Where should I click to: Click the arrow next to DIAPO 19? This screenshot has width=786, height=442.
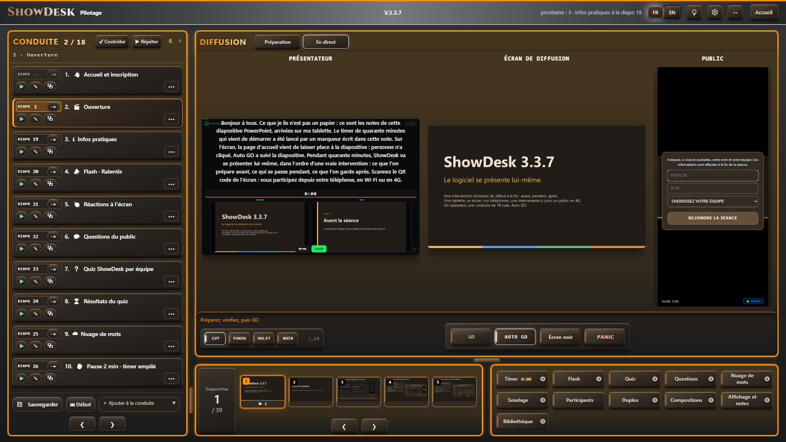point(53,139)
